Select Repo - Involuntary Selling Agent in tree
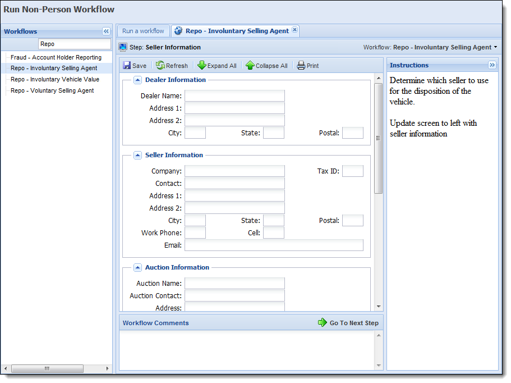The image size is (511, 383). click(x=54, y=68)
